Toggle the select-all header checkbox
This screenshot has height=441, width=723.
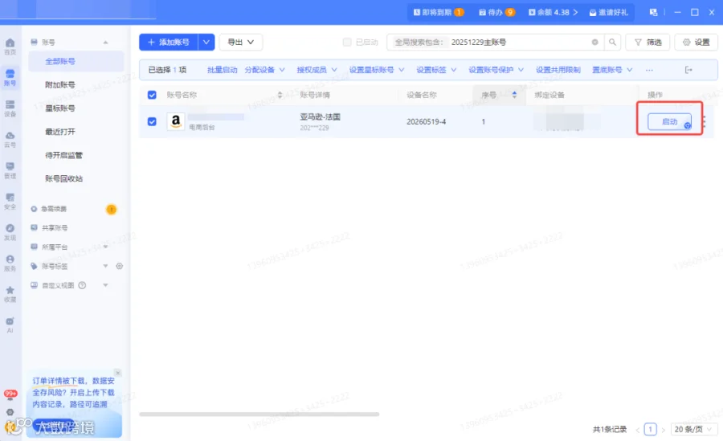click(152, 95)
